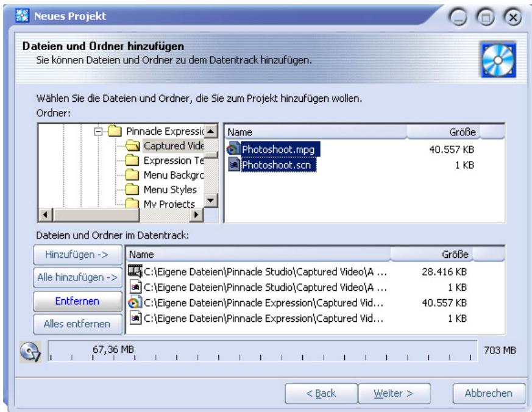This screenshot has height=412, width=532.
Task: Click the Menu Backgrounds folder icon
Action: coord(132,175)
